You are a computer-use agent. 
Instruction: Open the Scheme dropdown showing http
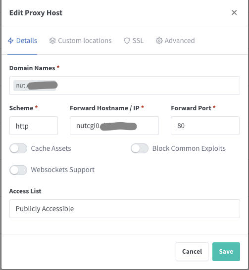pyautogui.click(x=34, y=126)
